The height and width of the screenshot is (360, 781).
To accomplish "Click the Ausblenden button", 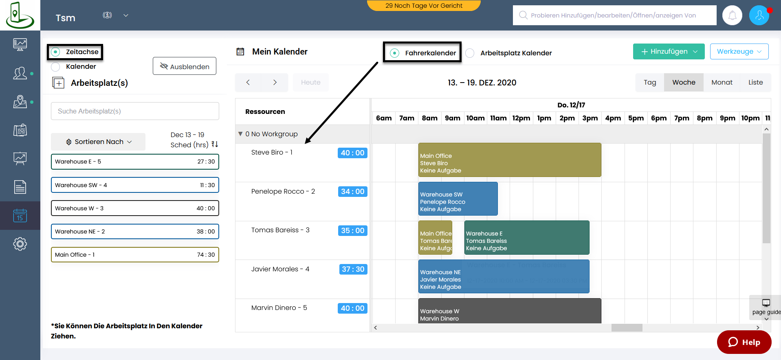I will [185, 66].
